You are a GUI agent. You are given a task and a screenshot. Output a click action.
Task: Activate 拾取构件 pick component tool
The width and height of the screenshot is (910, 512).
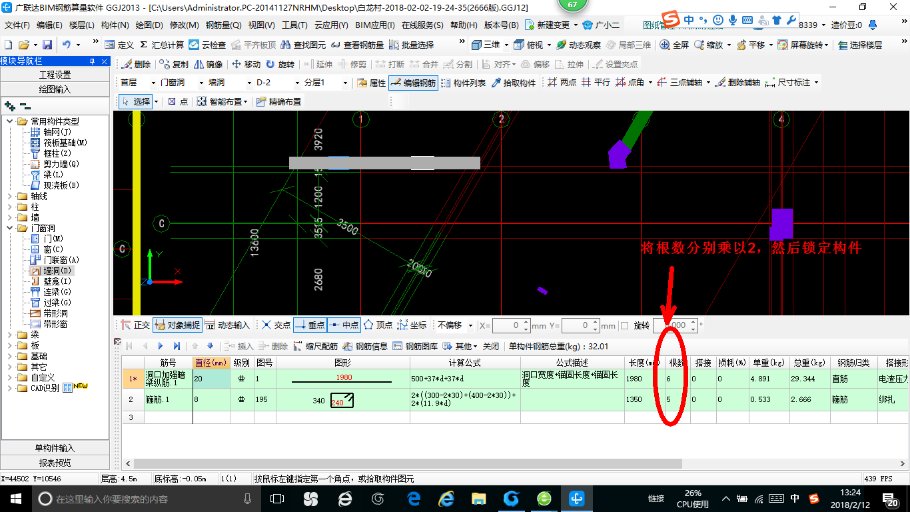pos(514,83)
